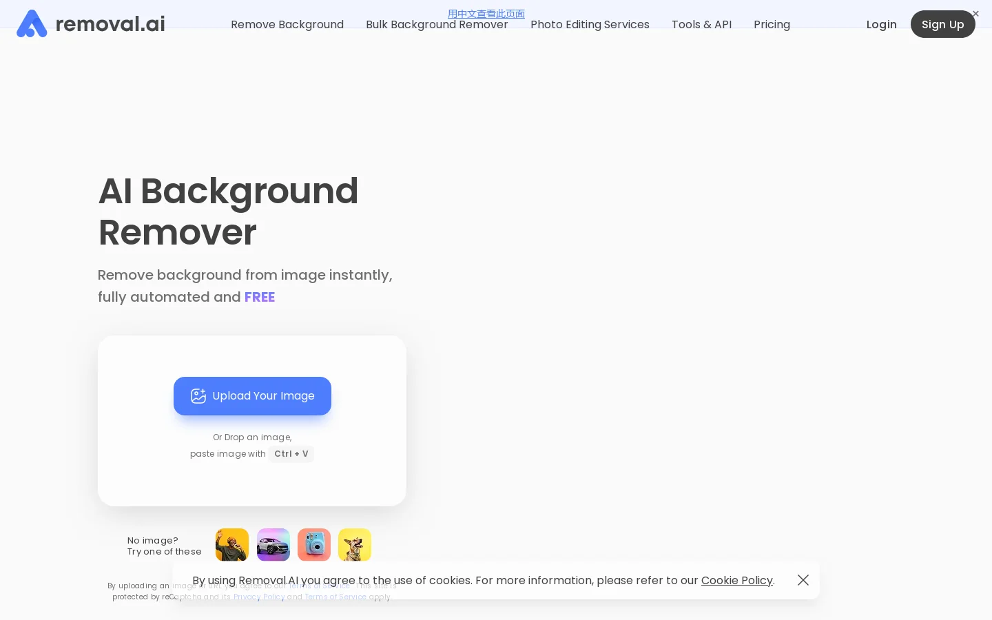Try the sample photo of the man
The width and height of the screenshot is (992, 620).
[232, 545]
